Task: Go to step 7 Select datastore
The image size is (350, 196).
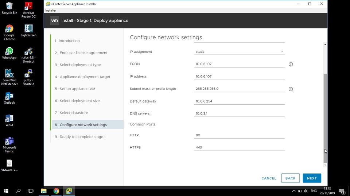Action: pos(74,113)
